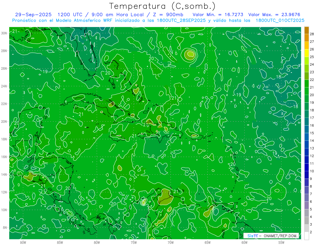This screenshot has height=246, width=319.
Task: Click the value 17 on the color scale
Action: point(312,118)
